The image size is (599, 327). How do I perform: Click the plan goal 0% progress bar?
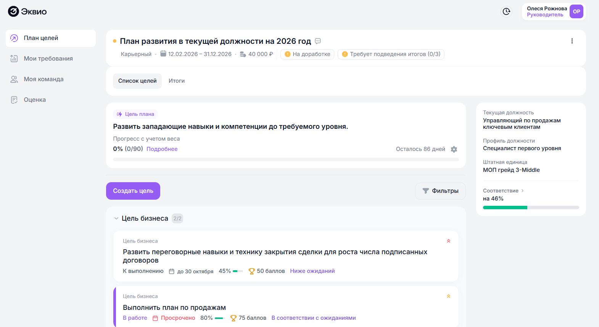(286, 159)
